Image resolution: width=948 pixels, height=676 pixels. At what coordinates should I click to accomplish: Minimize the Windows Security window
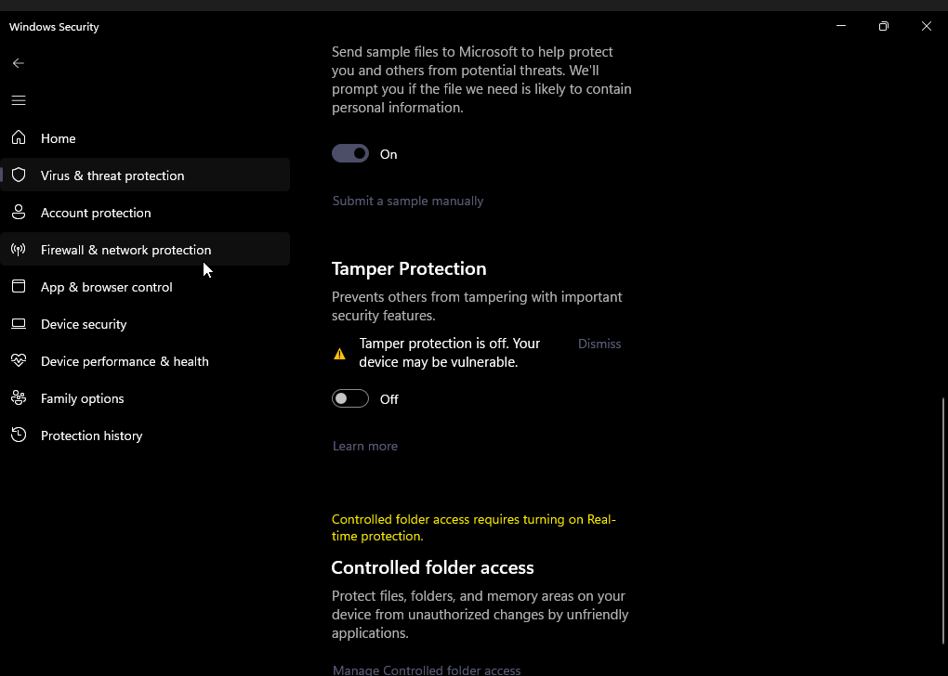[x=841, y=26]
